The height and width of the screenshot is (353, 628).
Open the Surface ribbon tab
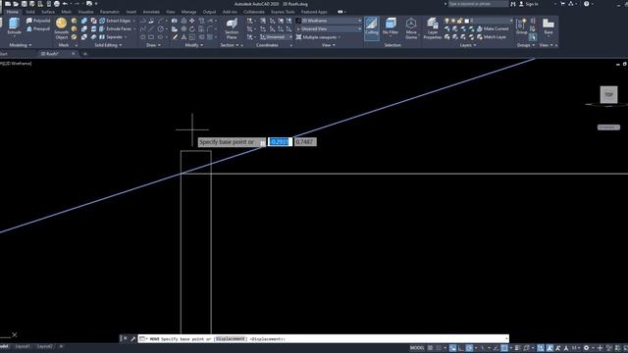(48, 12)
